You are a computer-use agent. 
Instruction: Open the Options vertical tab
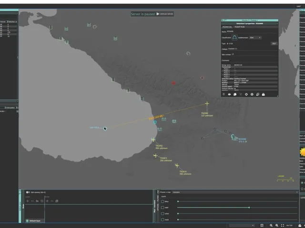158,207
